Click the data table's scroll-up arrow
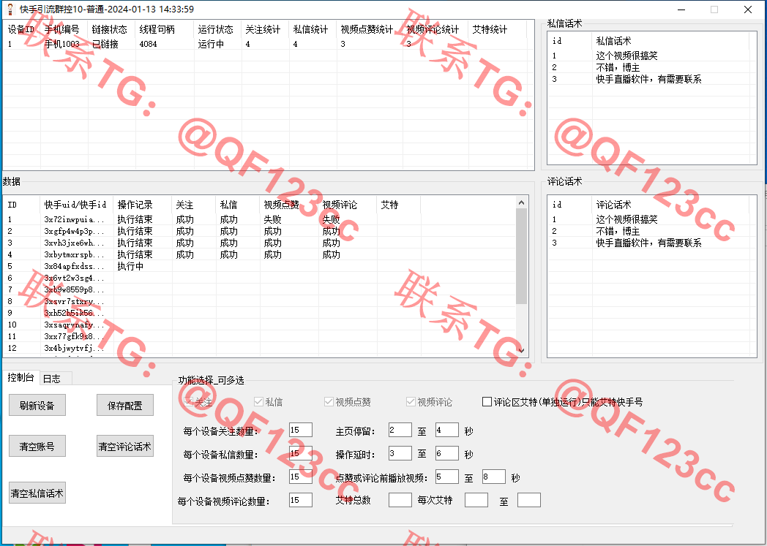The image size is (767, 546). tap(521, 202)
